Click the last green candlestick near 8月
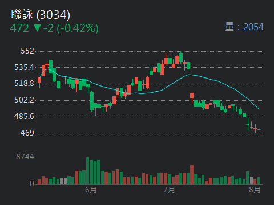274x205 pixels. tap(259, 130)
